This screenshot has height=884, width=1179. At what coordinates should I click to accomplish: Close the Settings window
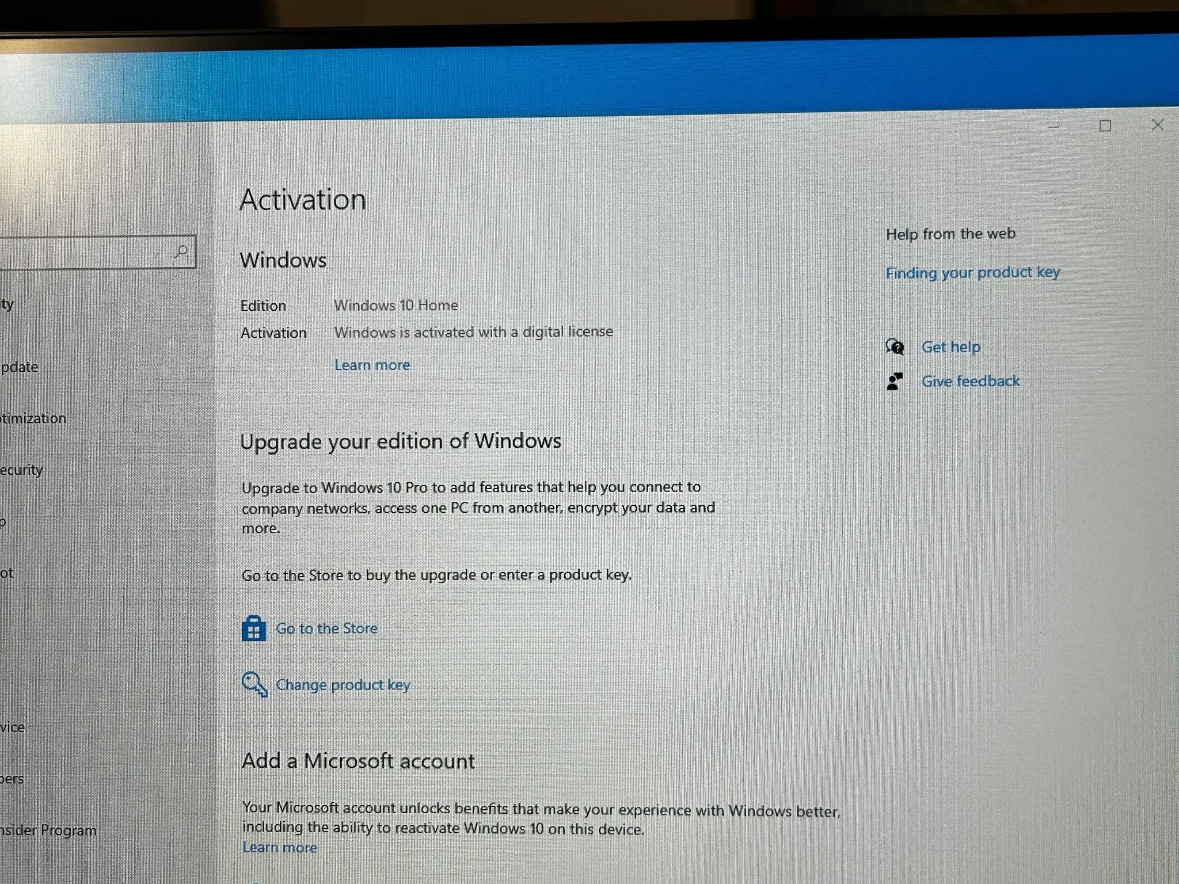1158,125
